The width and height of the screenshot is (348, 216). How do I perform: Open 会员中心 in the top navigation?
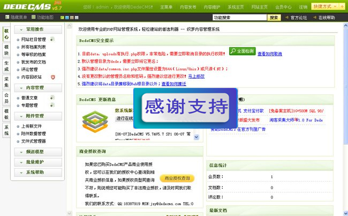click(283, 7)
